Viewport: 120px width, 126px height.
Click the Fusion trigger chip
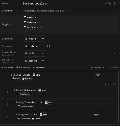pyautogui.click(x=29, y=17)
